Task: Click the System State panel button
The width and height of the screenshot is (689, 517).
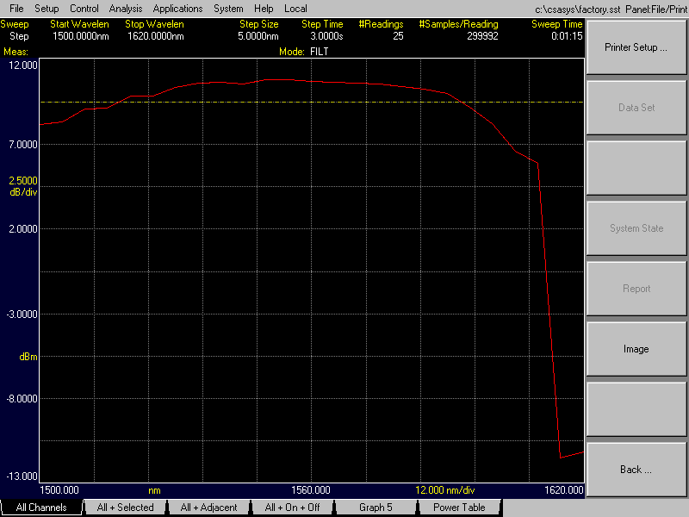Action: coord(636,227)
